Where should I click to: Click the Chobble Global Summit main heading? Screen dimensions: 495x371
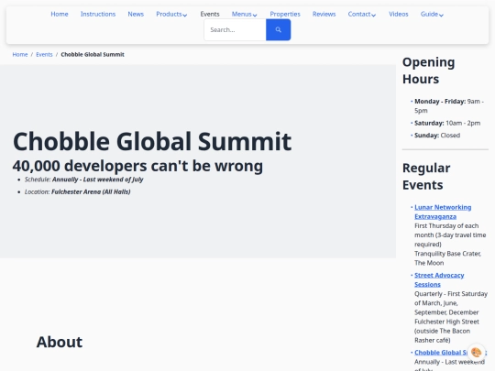(152, 141)
